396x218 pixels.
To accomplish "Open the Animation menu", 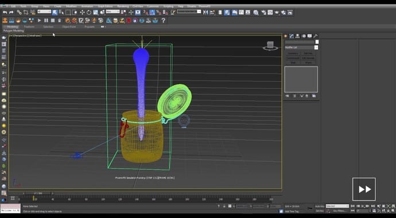I will 87,6.
